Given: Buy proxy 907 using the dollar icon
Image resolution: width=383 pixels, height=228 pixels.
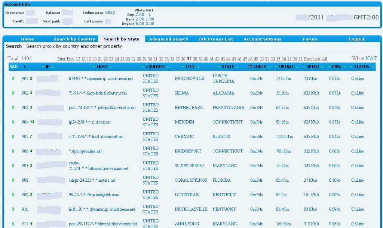Looking at the screenshot, I should 13,166.
